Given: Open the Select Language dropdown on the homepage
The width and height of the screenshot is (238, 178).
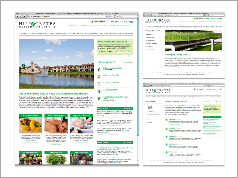Looking at the screenshot, I should [x=99, y=22].
